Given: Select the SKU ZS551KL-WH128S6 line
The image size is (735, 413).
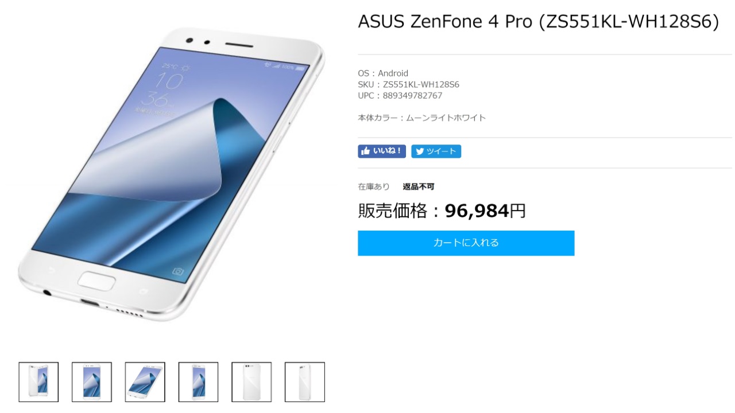Looking at the screenshot, I should 408,84.
